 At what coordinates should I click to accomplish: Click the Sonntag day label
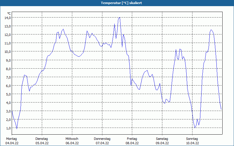tap(192, 139)
